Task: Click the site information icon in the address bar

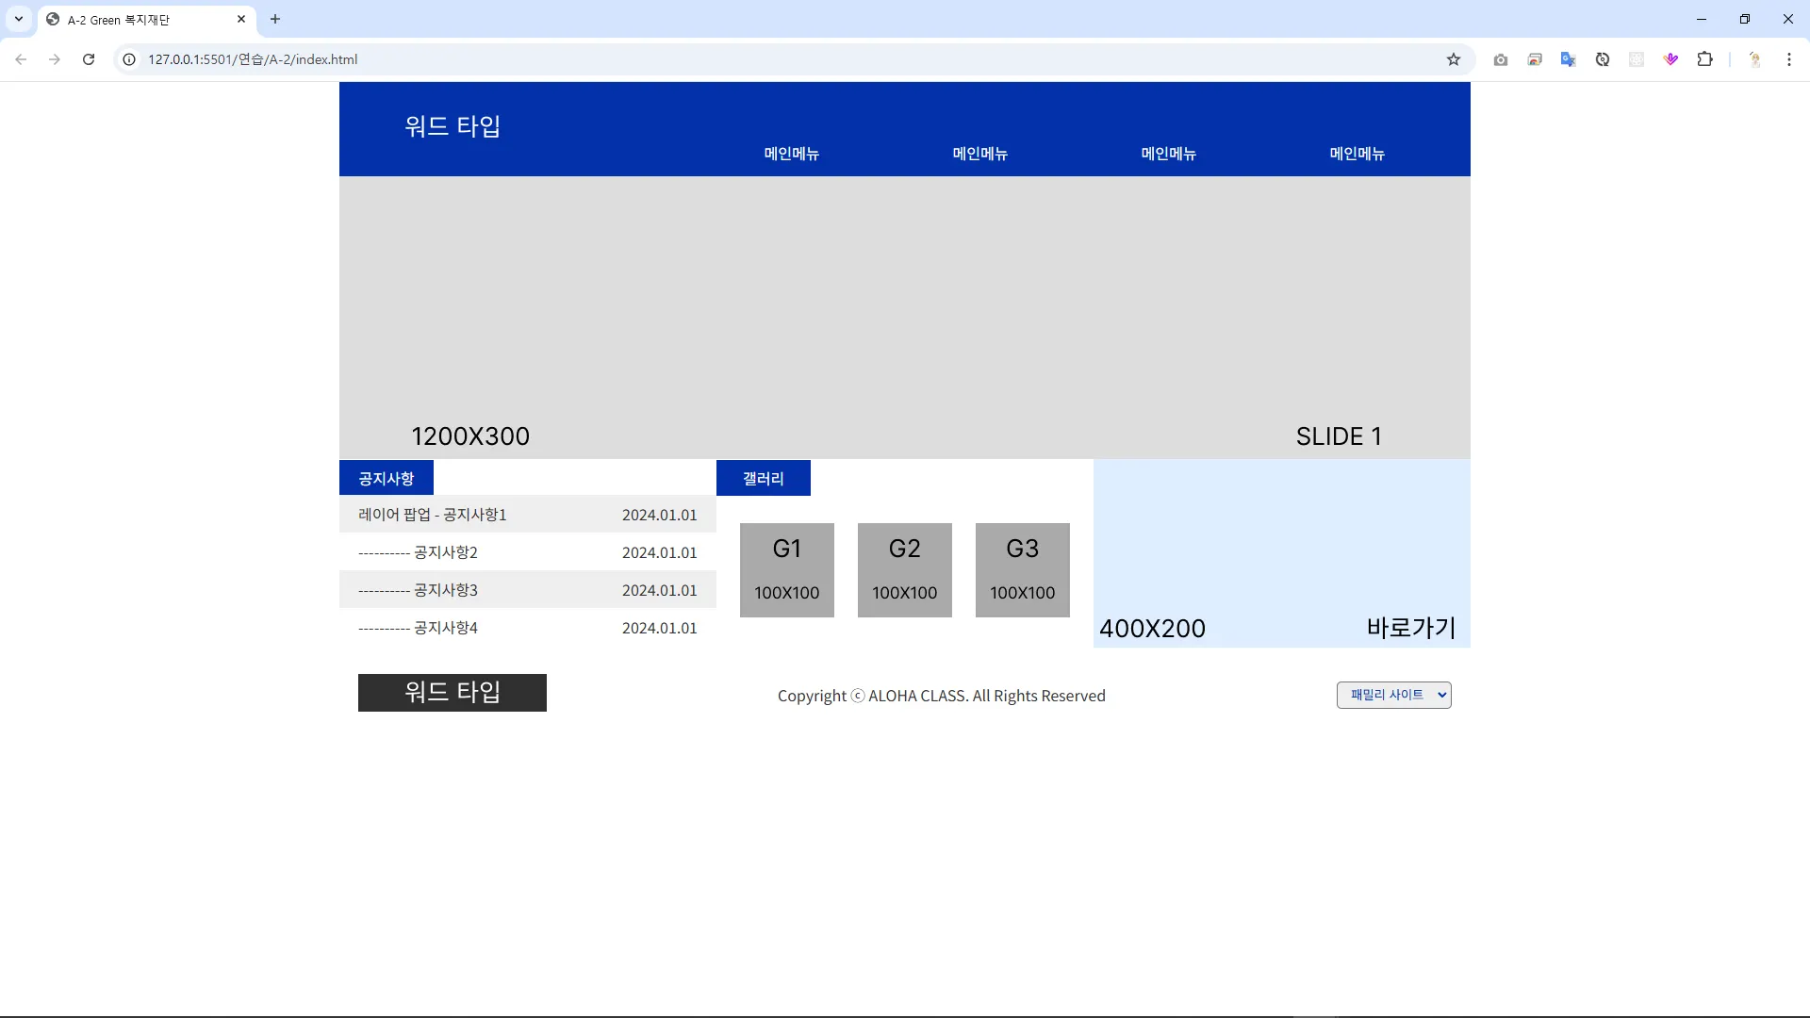Action: [x=130, y=59]
